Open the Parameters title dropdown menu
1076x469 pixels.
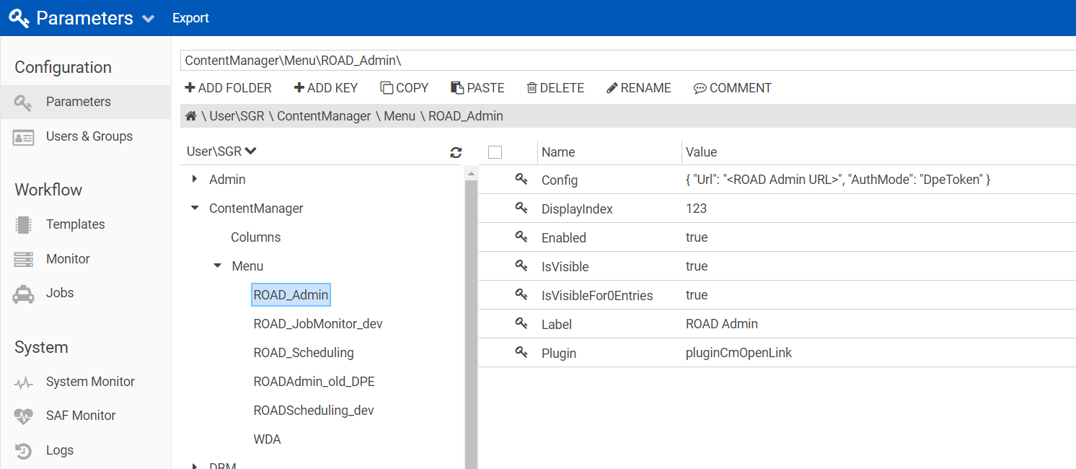(149, 19)
